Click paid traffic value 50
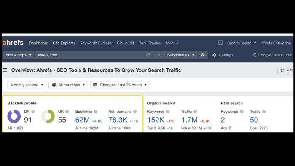Screen dimensions: 295x166 254,120
